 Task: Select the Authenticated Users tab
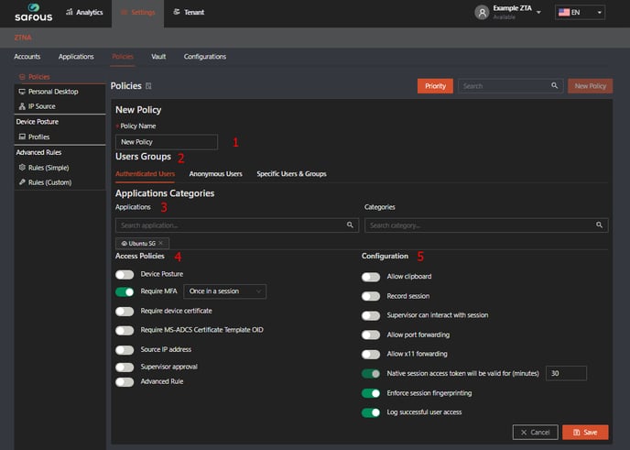(x=145, y=174)
